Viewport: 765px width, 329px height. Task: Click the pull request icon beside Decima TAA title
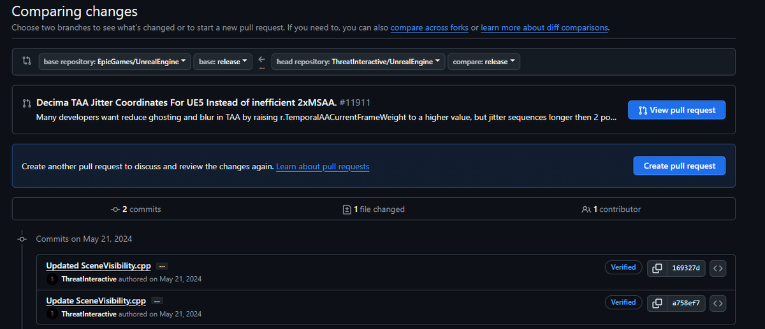click(26, 102)
